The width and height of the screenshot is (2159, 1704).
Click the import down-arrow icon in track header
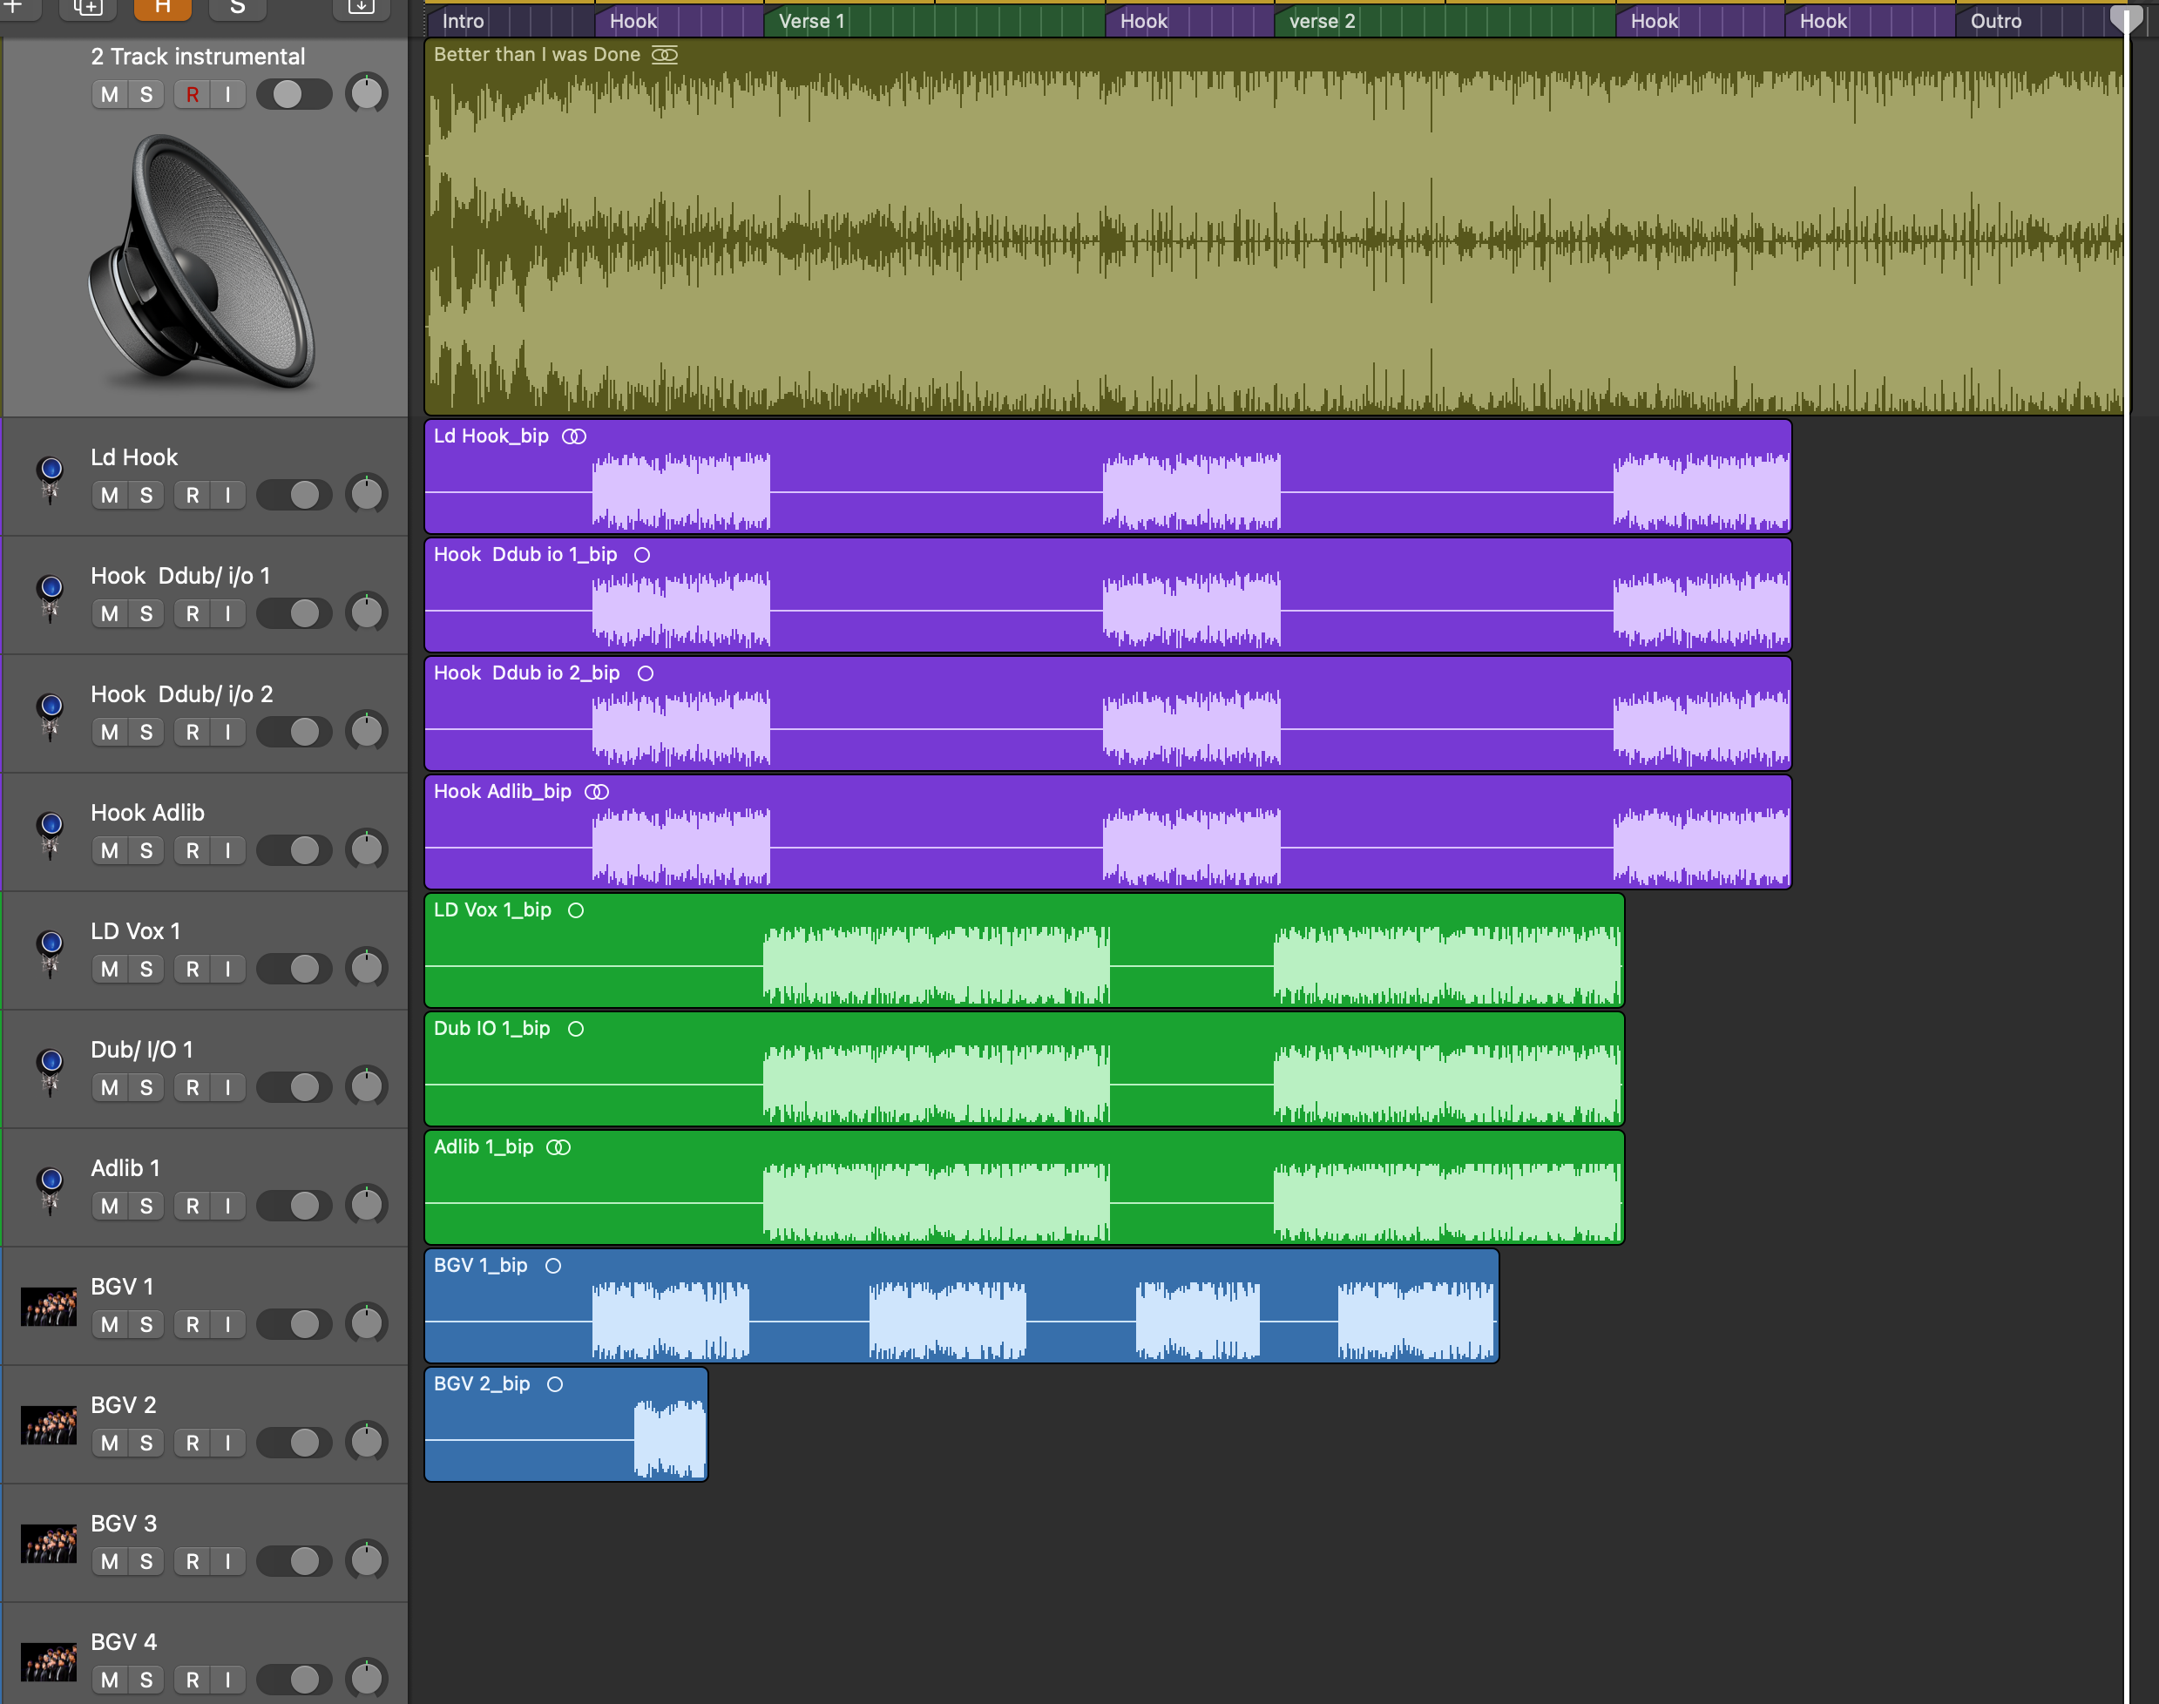[x=362, y=8]
